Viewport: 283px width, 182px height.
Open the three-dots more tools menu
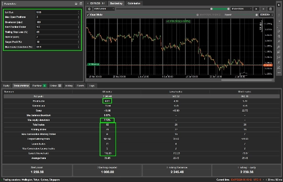point(279,73)
